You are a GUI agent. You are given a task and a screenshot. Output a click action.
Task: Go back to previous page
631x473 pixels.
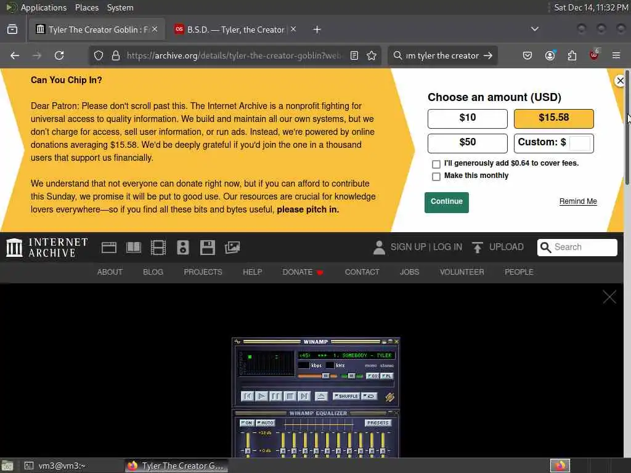(x=15, y=55)
